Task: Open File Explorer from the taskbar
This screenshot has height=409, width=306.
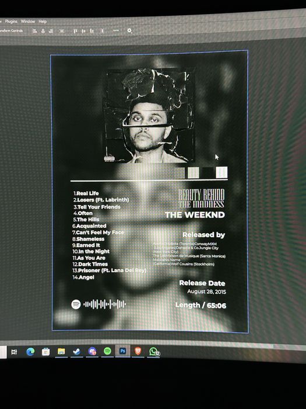Action: click(x=61, y=351)
